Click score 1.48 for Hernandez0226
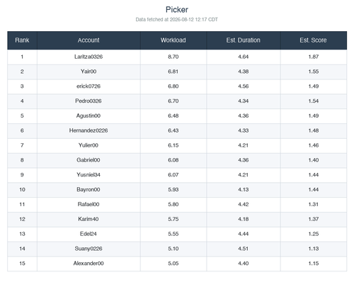Viewport: 354px width, 282px height. (x=314, y=130)
